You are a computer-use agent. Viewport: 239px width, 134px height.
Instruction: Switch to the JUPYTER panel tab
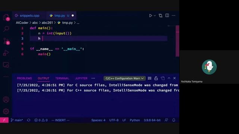[81, 78]
